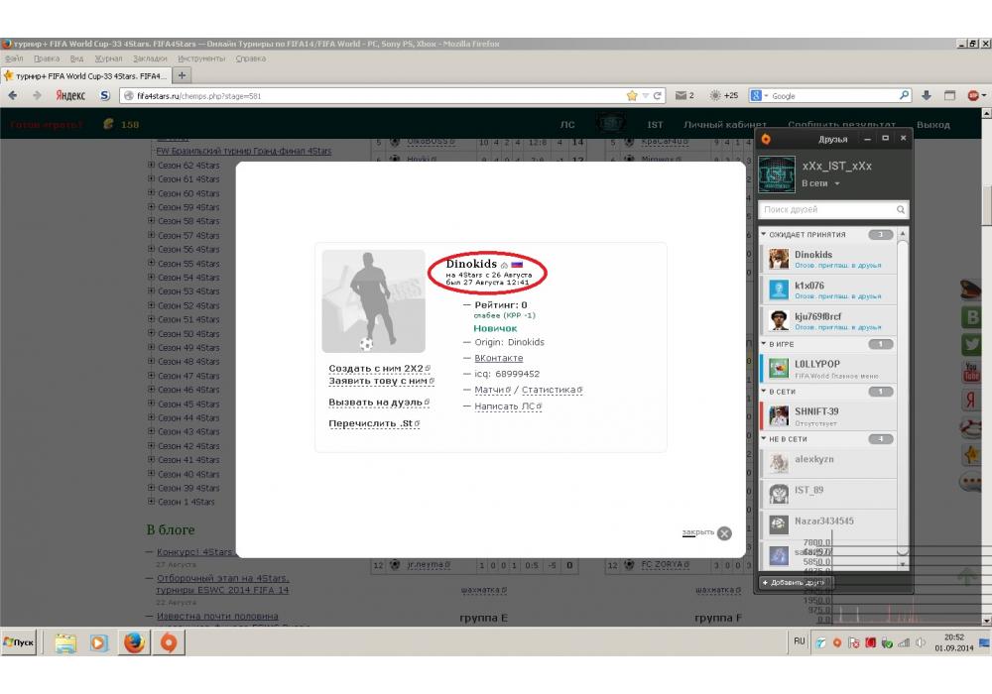Open Firefox downloads arrow icon
This screenshot has height=694, width=992.
[x=926, y=96]
